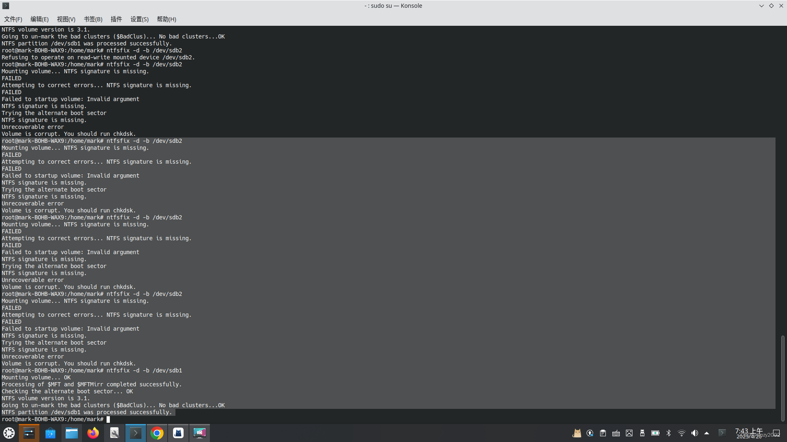Open the 书签(B) bookmarks menu
787x442 pixels.
[93, 19]
